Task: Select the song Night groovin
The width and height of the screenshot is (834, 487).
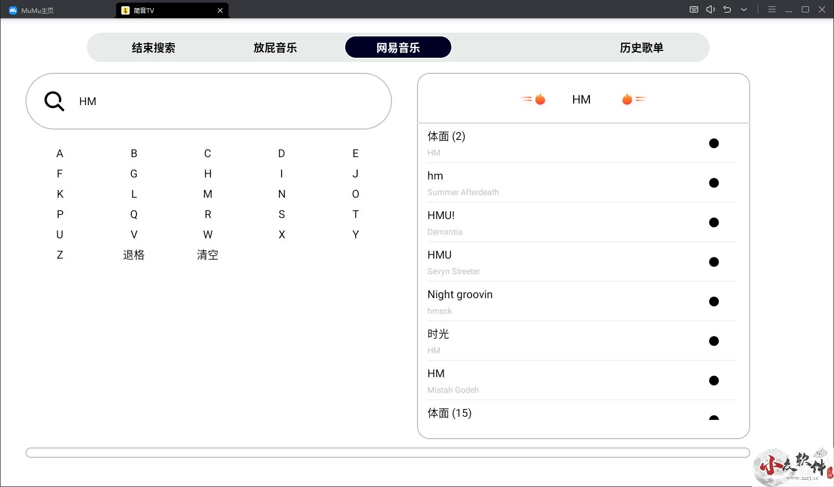Action: (x=582, y=301)
